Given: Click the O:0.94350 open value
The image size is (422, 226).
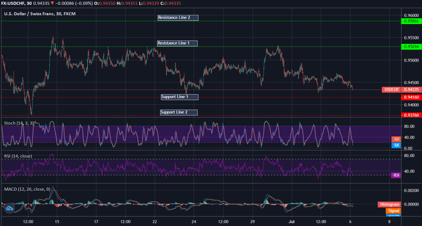Looking at the screenshot, I should (x=104, y=3).
